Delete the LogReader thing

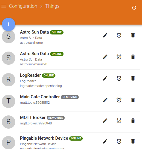pyautogui.click(x=133, y=79)
